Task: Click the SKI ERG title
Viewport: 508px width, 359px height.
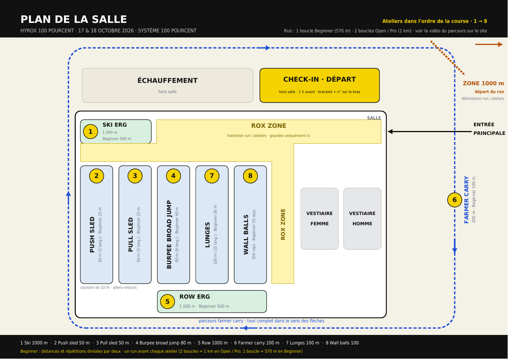Action: pos(115,125)
